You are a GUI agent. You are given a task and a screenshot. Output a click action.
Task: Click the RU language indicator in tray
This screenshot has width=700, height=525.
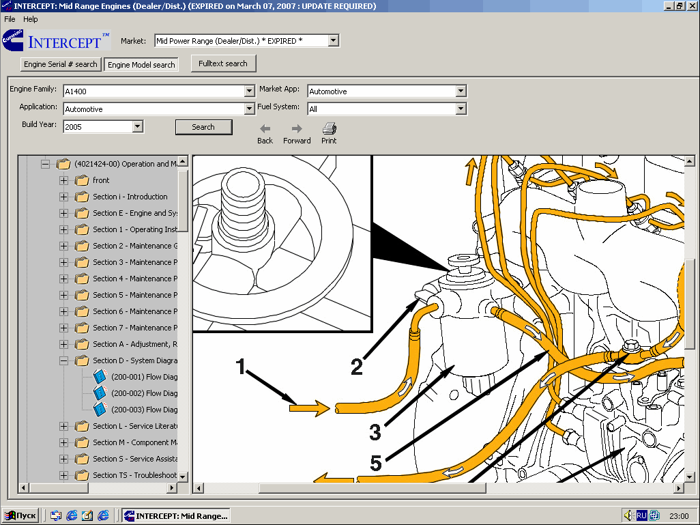click(641, 515)
